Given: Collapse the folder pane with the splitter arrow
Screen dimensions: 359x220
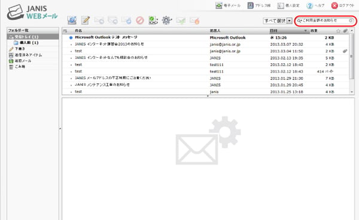Looking at the screenshot, I should [60, 129].
